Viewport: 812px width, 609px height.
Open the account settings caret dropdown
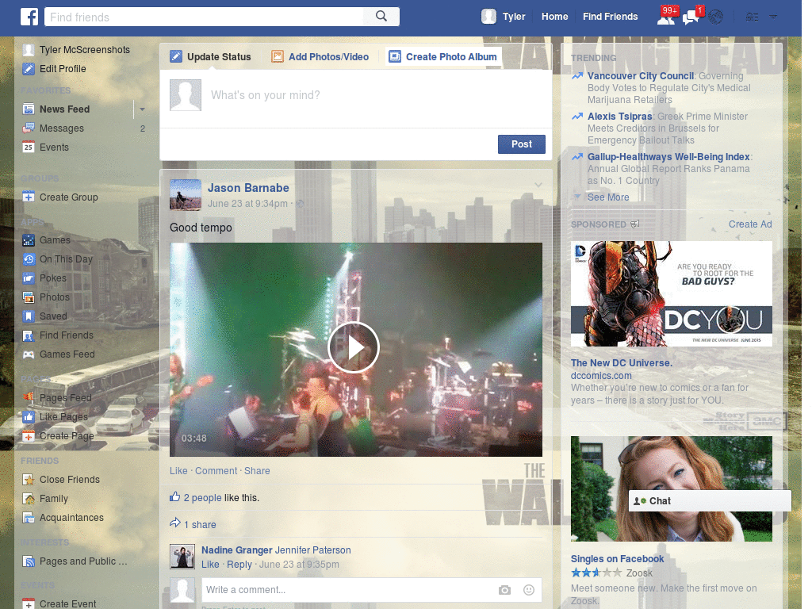[x=773, y=16]
